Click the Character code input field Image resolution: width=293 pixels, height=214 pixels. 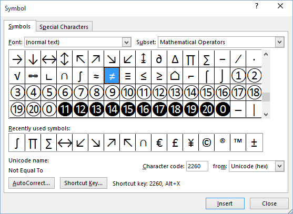(x=197, y=166)
